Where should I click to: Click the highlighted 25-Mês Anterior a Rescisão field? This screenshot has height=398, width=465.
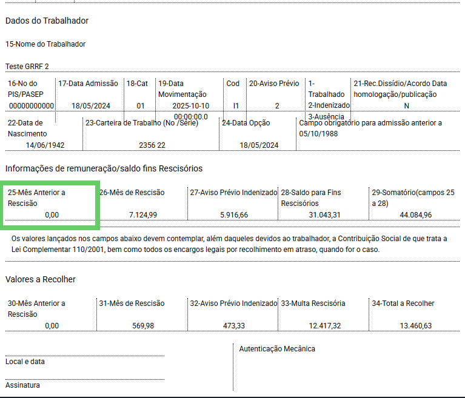click(x=50, y=205)
